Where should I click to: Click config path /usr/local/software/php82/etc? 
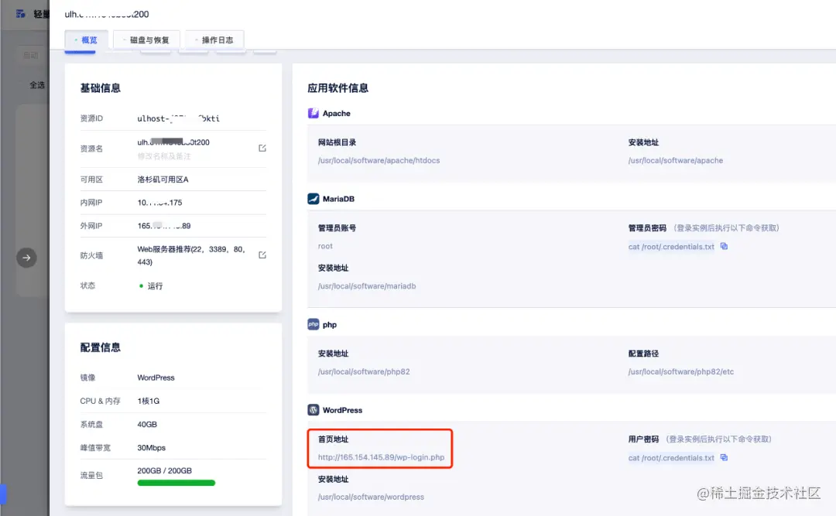681,371
